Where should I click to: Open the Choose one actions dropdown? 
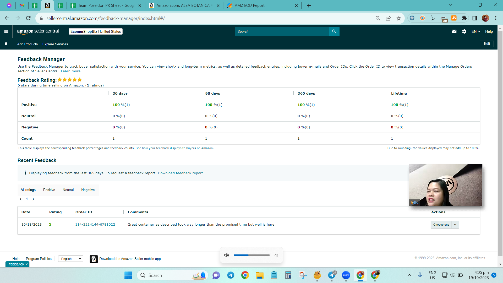445,225
